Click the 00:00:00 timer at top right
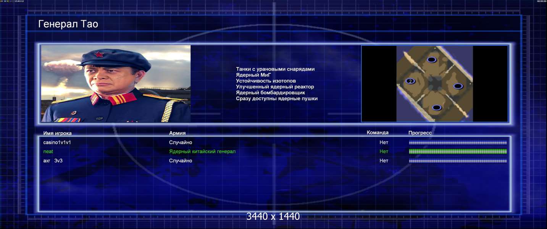 (x=541, y=2)
